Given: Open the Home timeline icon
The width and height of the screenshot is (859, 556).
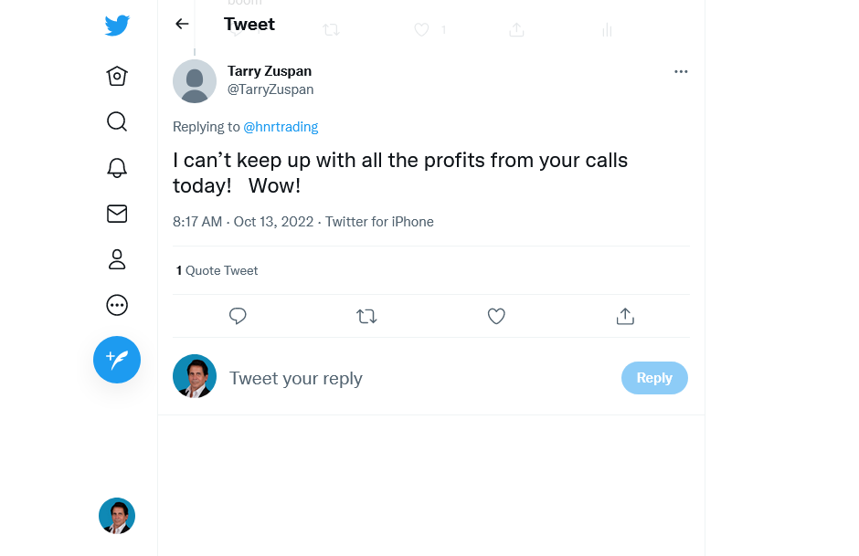Looking at the screenshot, I should coord(117,76).
